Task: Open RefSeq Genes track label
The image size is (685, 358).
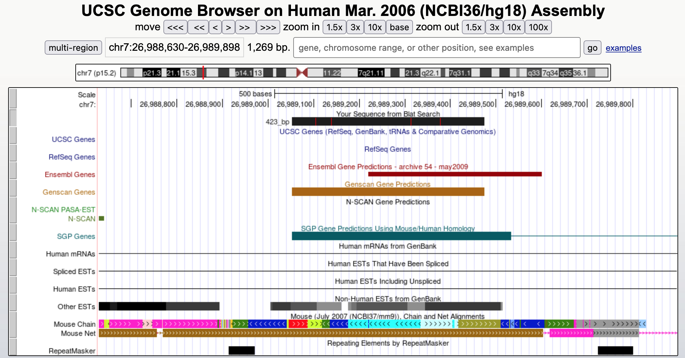Action: [x=72, y=157]
